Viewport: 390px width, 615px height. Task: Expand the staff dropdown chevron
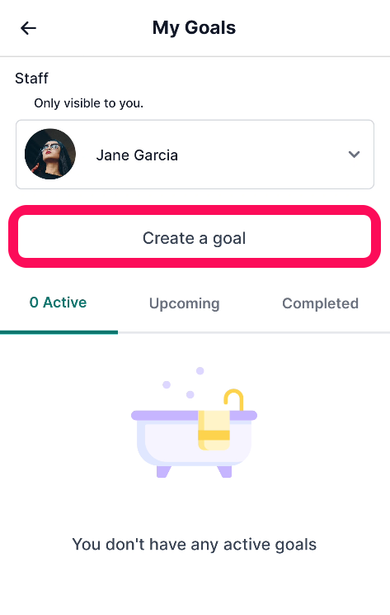pos(354,154)
